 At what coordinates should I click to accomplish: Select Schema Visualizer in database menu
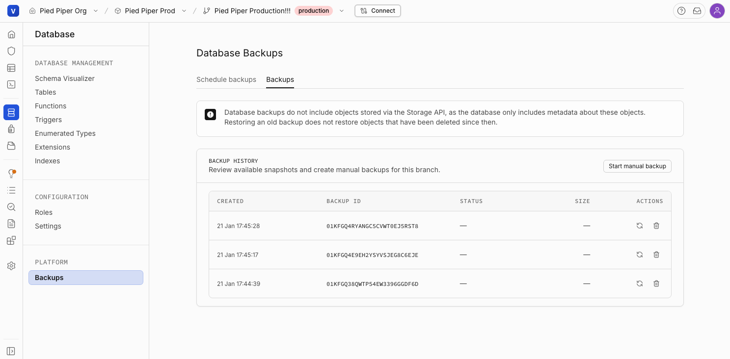[64, 78]
